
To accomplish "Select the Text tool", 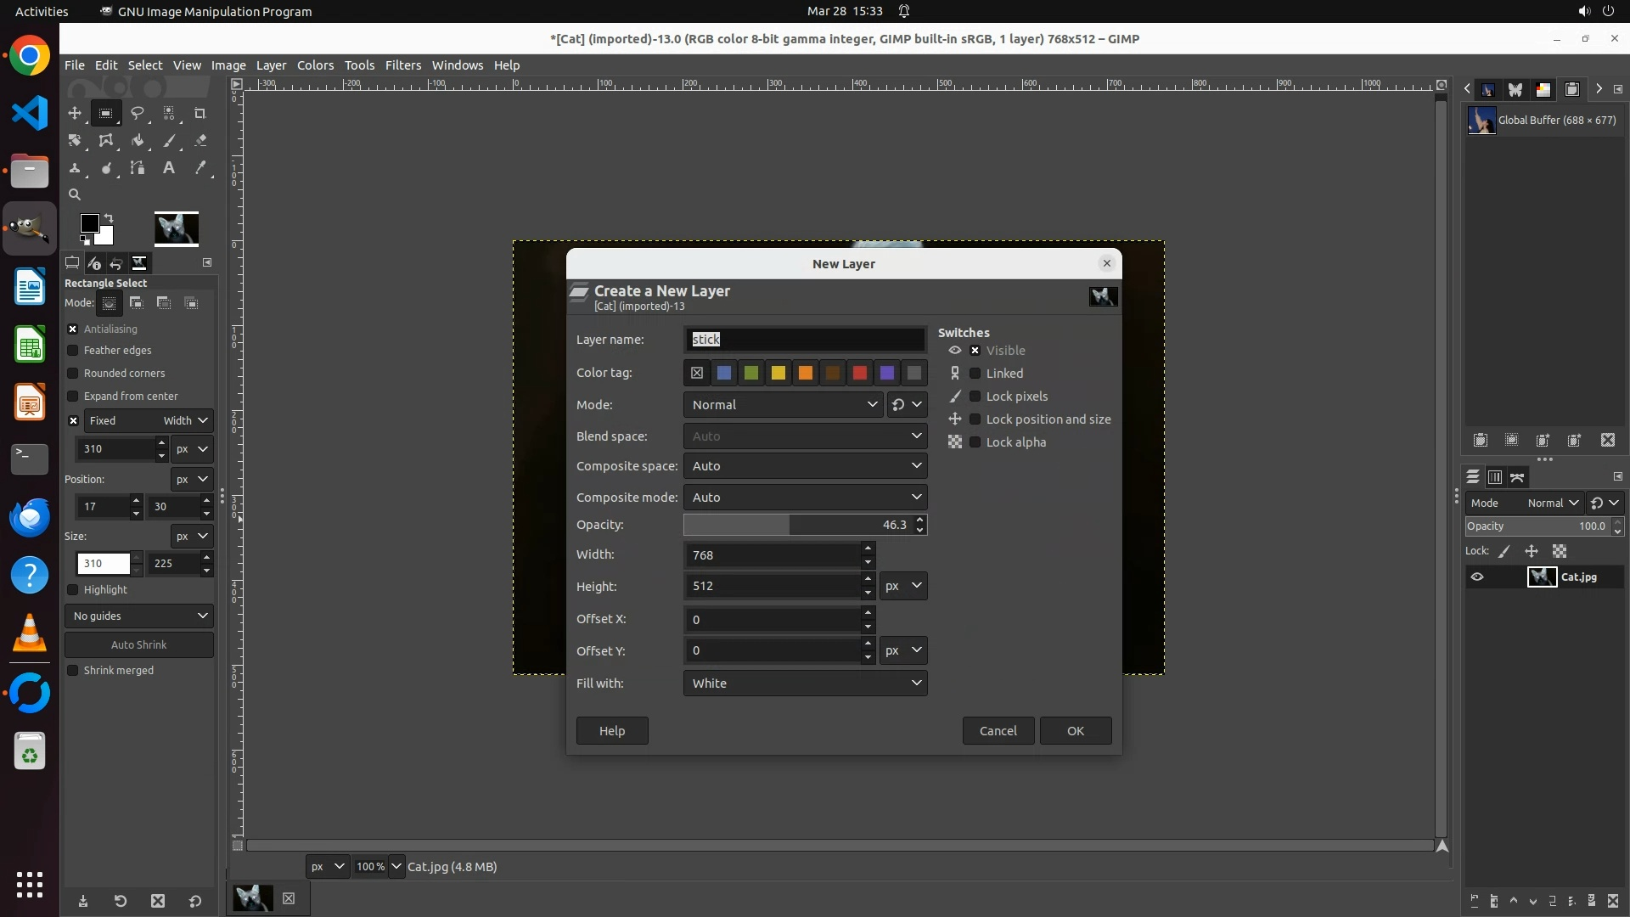I will point(169,168).
